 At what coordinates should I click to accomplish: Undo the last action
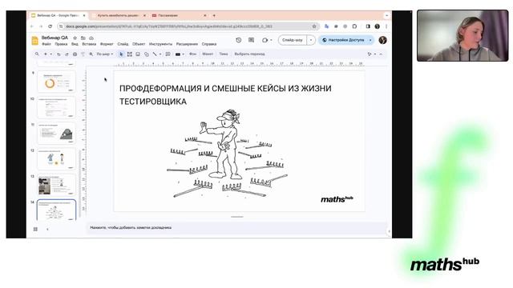pyautogui.click(x=59, y=54)
